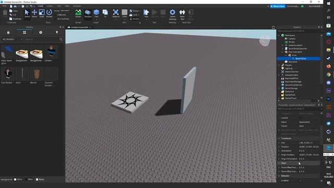Activate the Scale tool
334x188 pixels.
[42, 14]
